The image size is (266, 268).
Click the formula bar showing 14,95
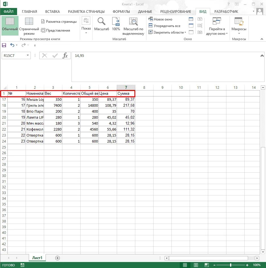[168, 67]
